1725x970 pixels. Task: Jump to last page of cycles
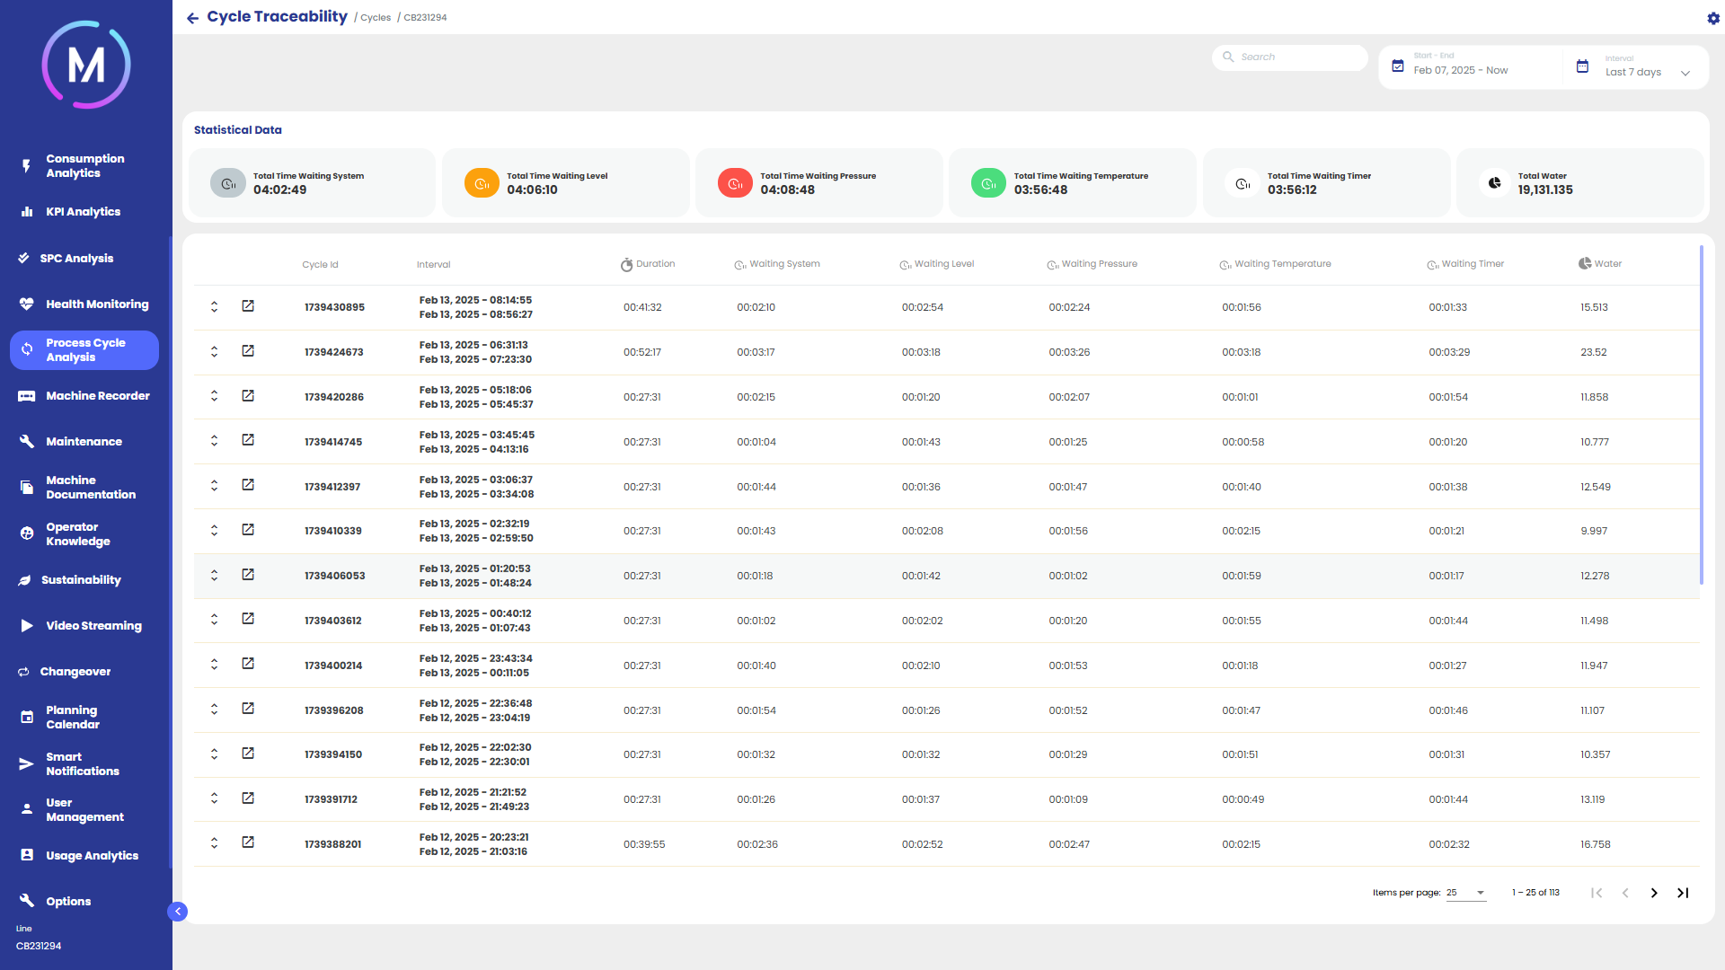[1683, 893]
